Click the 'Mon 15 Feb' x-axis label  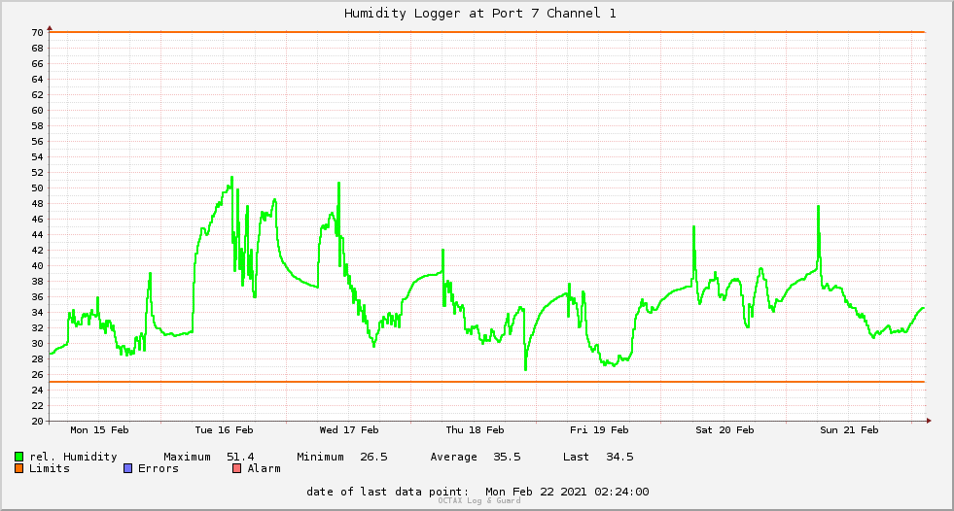click(x=99, y=430)
